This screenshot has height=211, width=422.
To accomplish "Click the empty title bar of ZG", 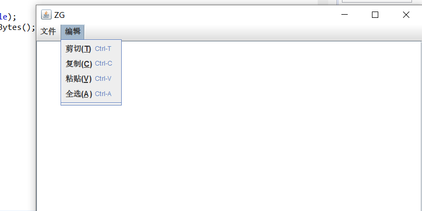I will 199,15.
